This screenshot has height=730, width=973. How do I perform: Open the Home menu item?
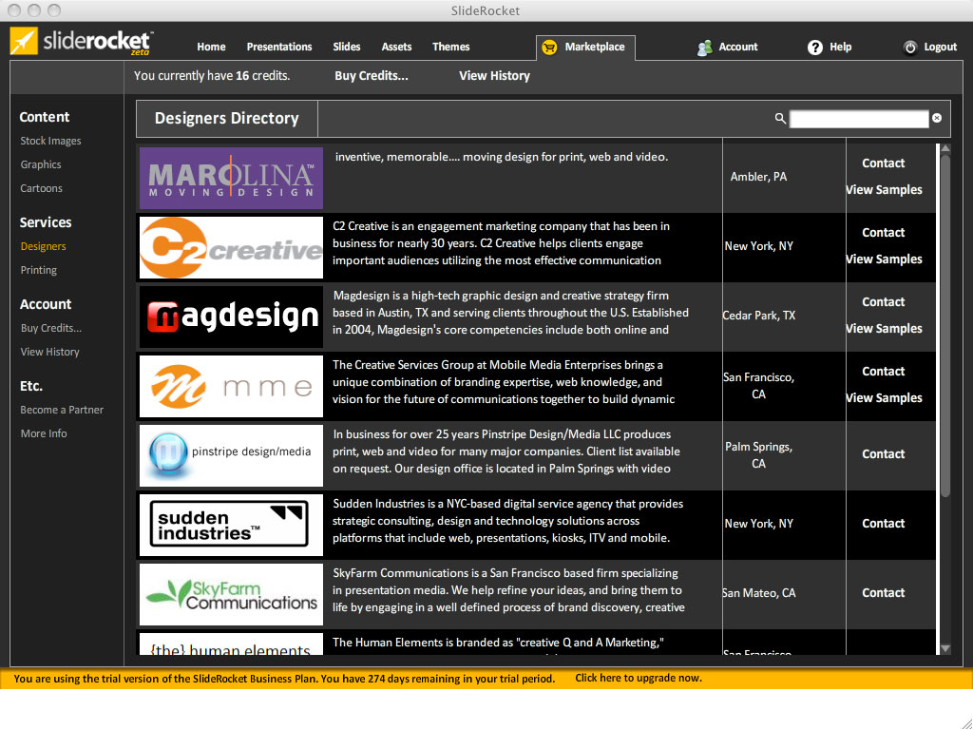[211, 47]
